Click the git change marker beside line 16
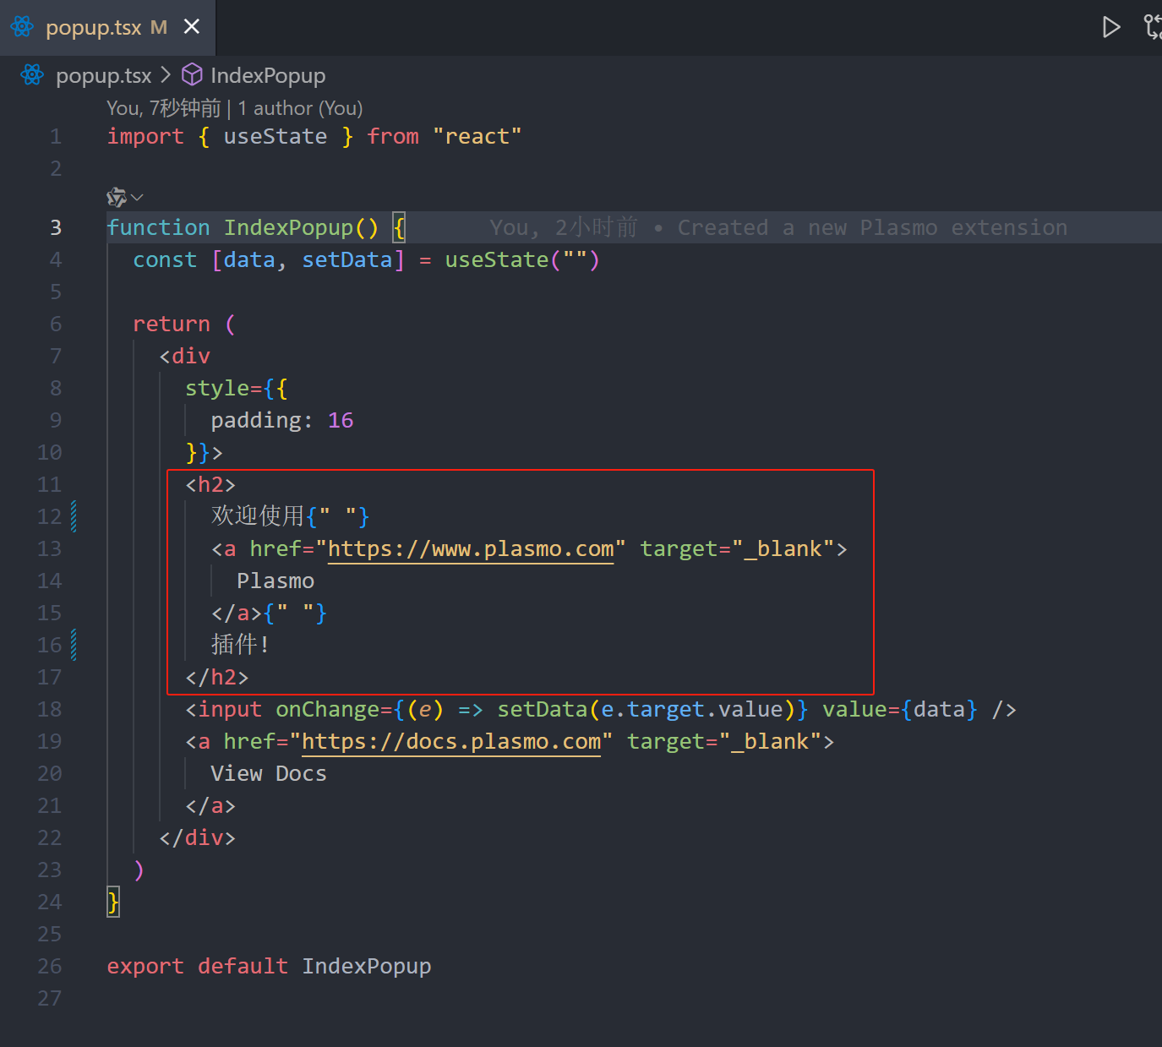Screen dimensions: 1162x1047 (74, 645)
